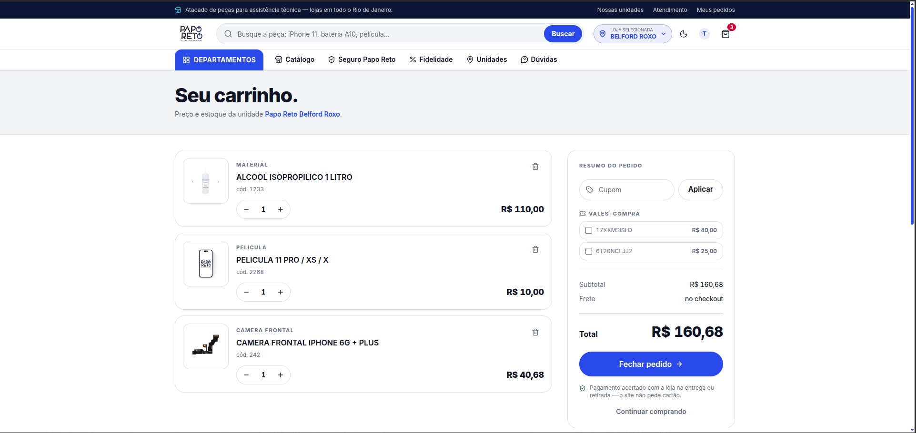
Task: Open the user avatar 'T' menu
Action: (x=705, y=34)
